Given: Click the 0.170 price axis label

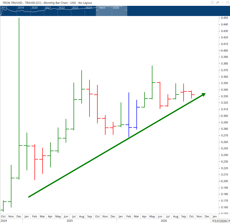Looking at the screenshot, I should pyautogui.click(x=224, y=201).
